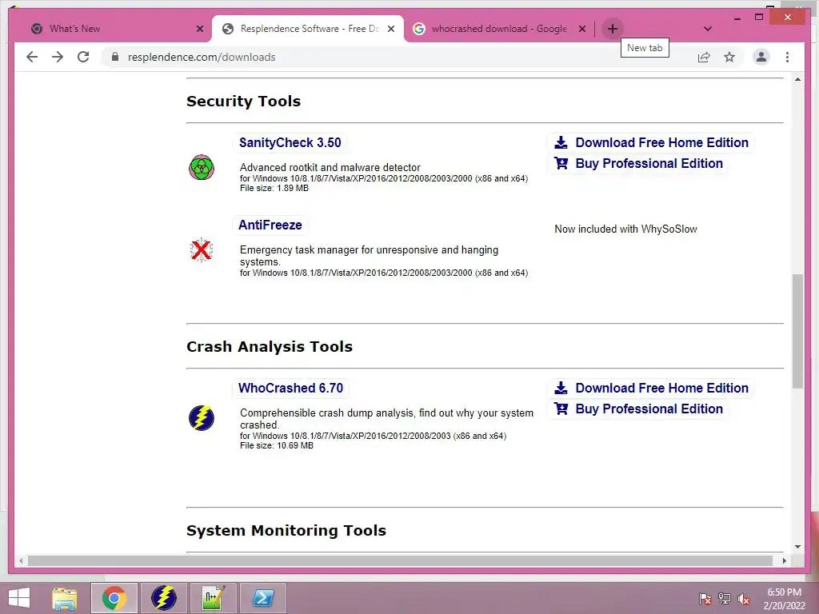Click the vertical scrollbar thumb
The height and width of the screenshot is (614, 819).
point(797,331)
